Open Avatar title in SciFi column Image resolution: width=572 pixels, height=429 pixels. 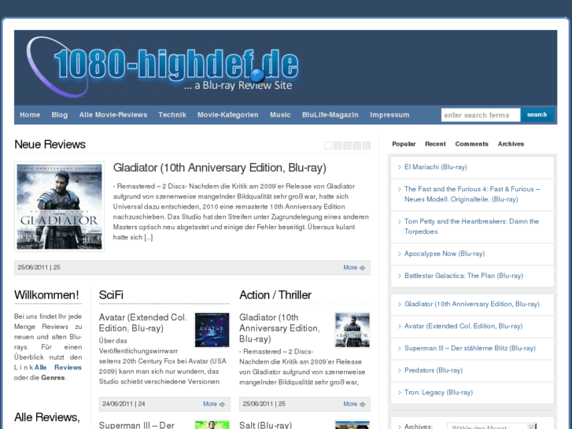click(142, 323)
